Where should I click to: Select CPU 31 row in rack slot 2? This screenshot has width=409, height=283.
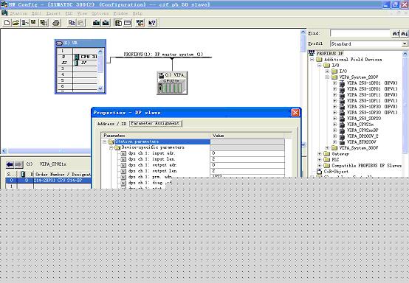pos(85,57)
